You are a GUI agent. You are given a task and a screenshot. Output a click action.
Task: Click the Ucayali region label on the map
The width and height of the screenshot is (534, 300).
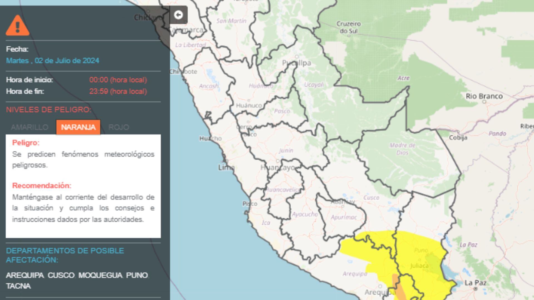pos(314,84)
